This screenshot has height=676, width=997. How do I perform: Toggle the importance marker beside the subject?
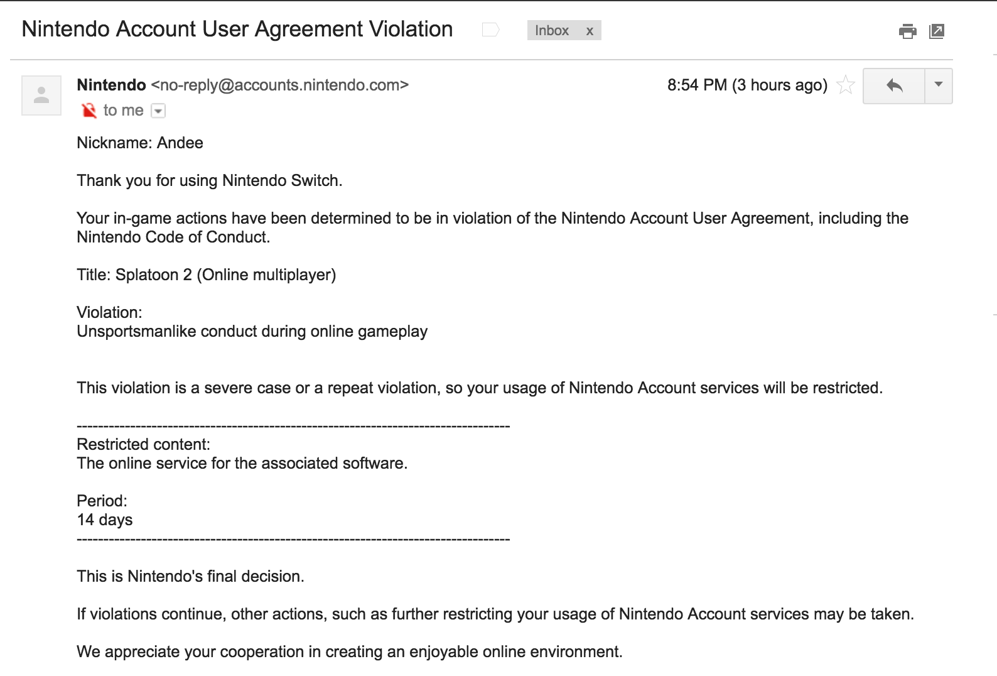pyautogui.click(x=490, y=30)
